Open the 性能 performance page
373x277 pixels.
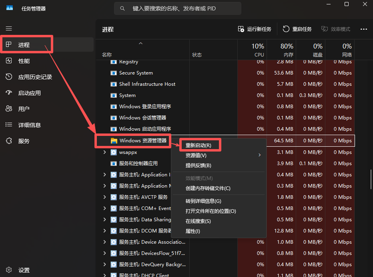click(24, 61)
